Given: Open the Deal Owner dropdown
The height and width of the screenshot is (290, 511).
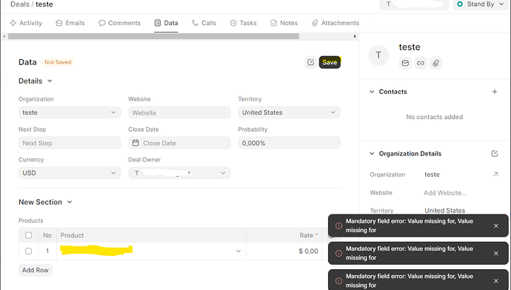Looking at the screenshot, I should (x=179, y=173).
